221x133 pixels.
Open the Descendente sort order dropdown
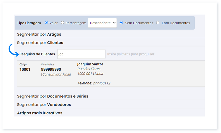[x=102, y=23]
